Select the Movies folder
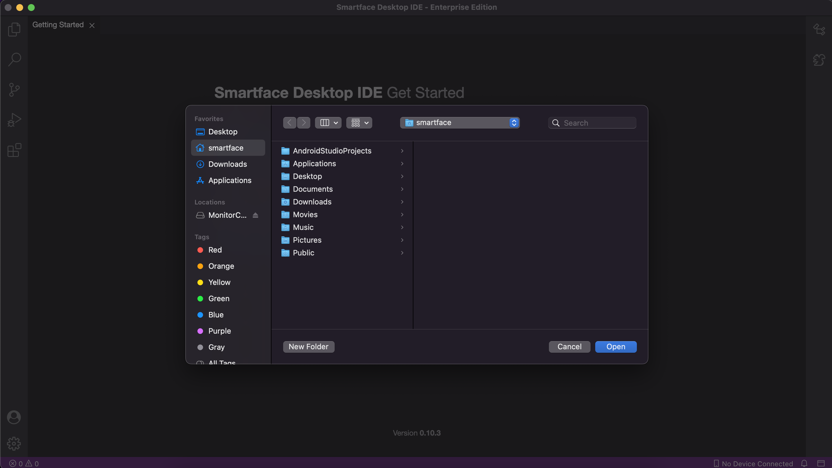 342,215
